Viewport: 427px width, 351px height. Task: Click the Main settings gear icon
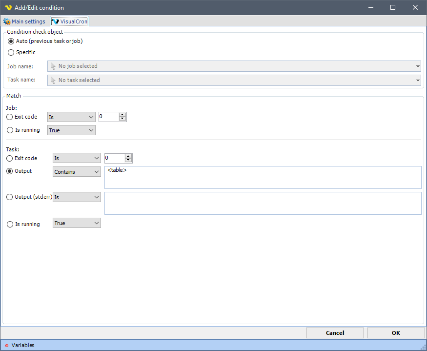click(x=7, y=21)
